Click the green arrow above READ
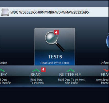 pos(36,70)
